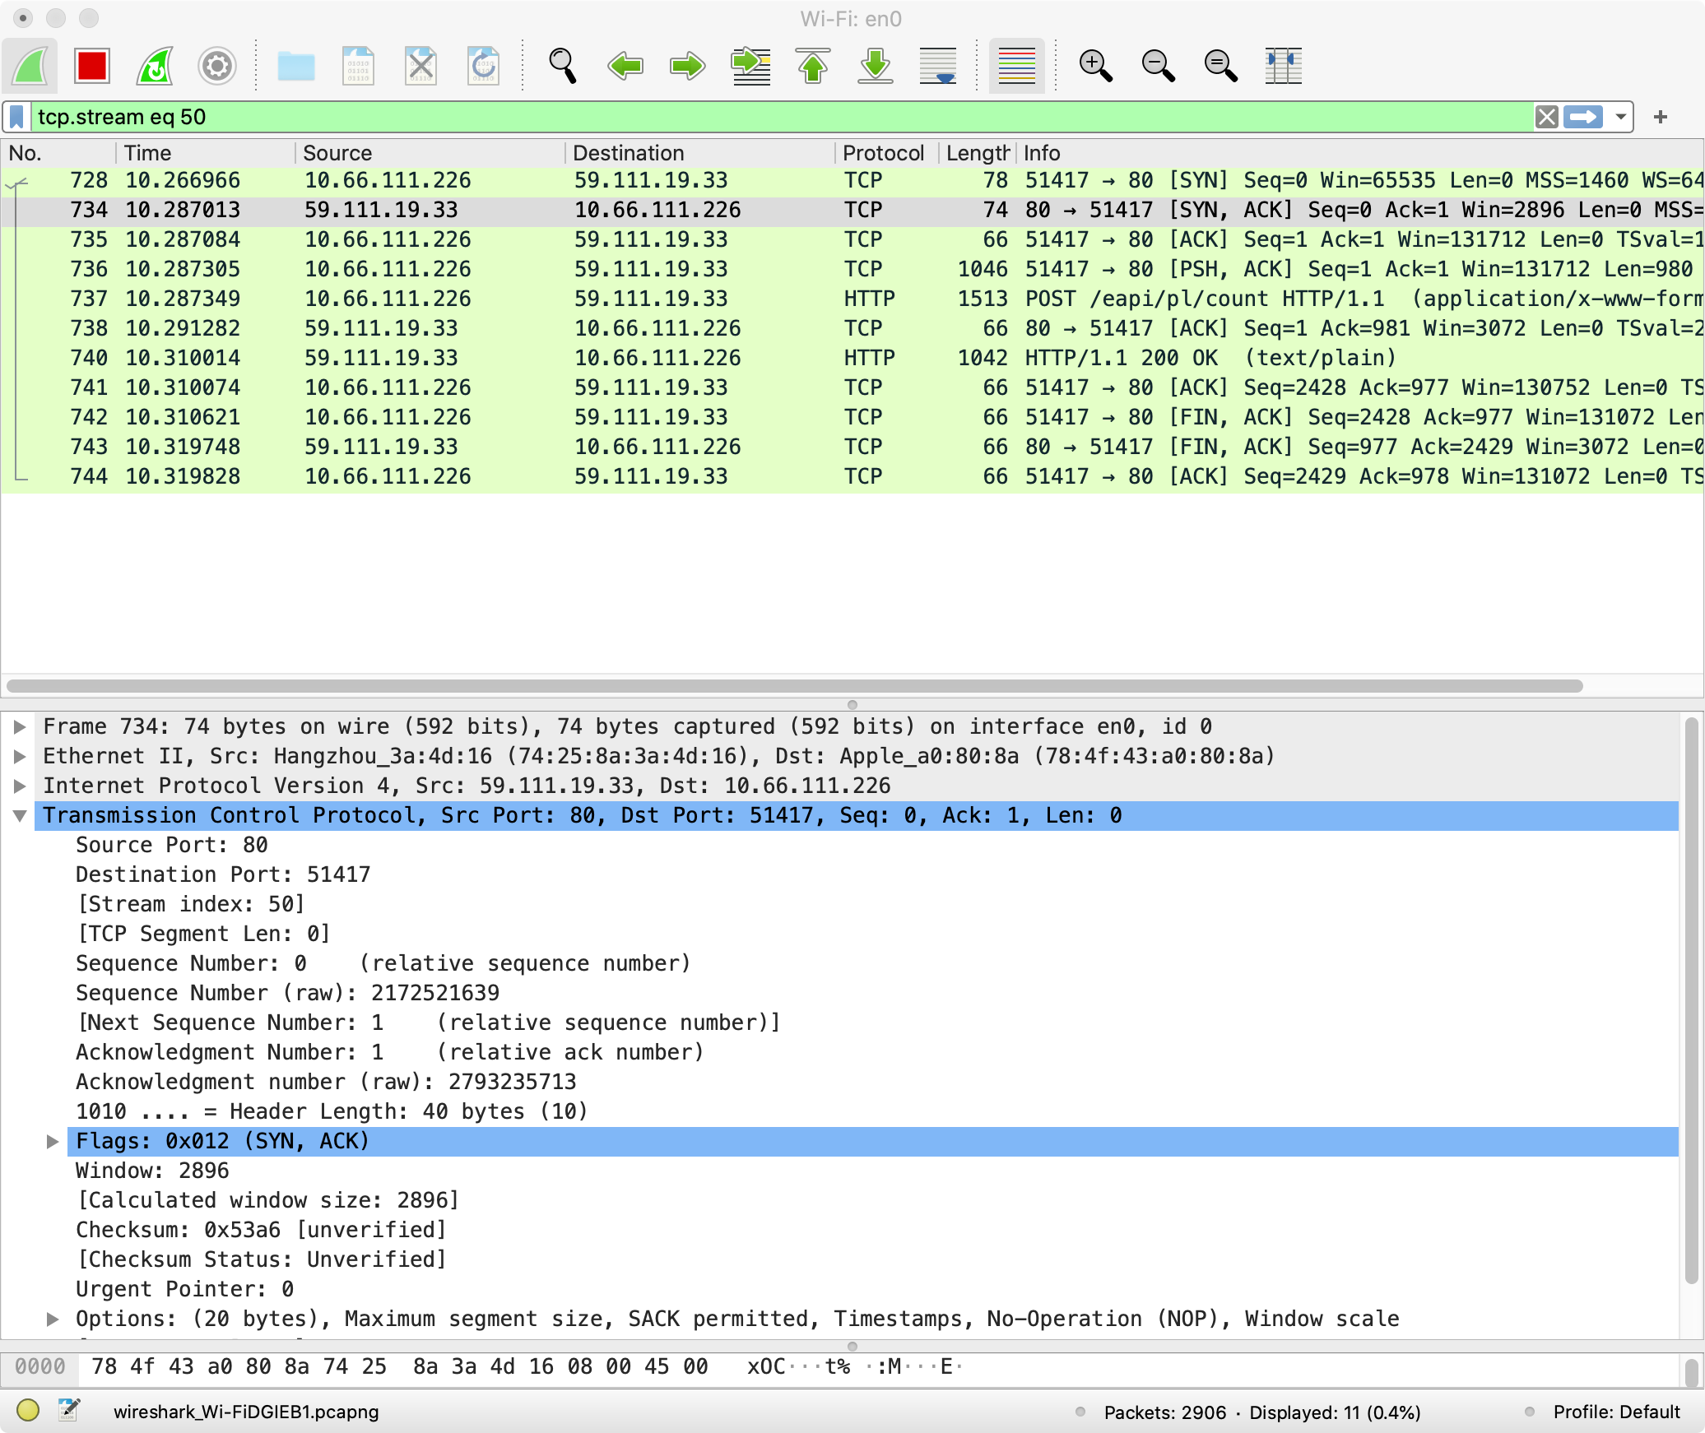
Task: Stop capturing packets with red square button
Action: click(x=91, y=66)
